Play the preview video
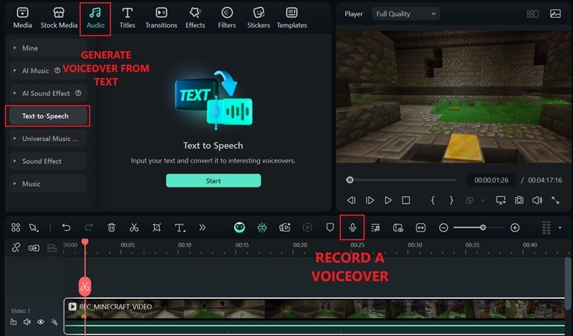This screenshot has height=336, width=573. pos(388,201)
